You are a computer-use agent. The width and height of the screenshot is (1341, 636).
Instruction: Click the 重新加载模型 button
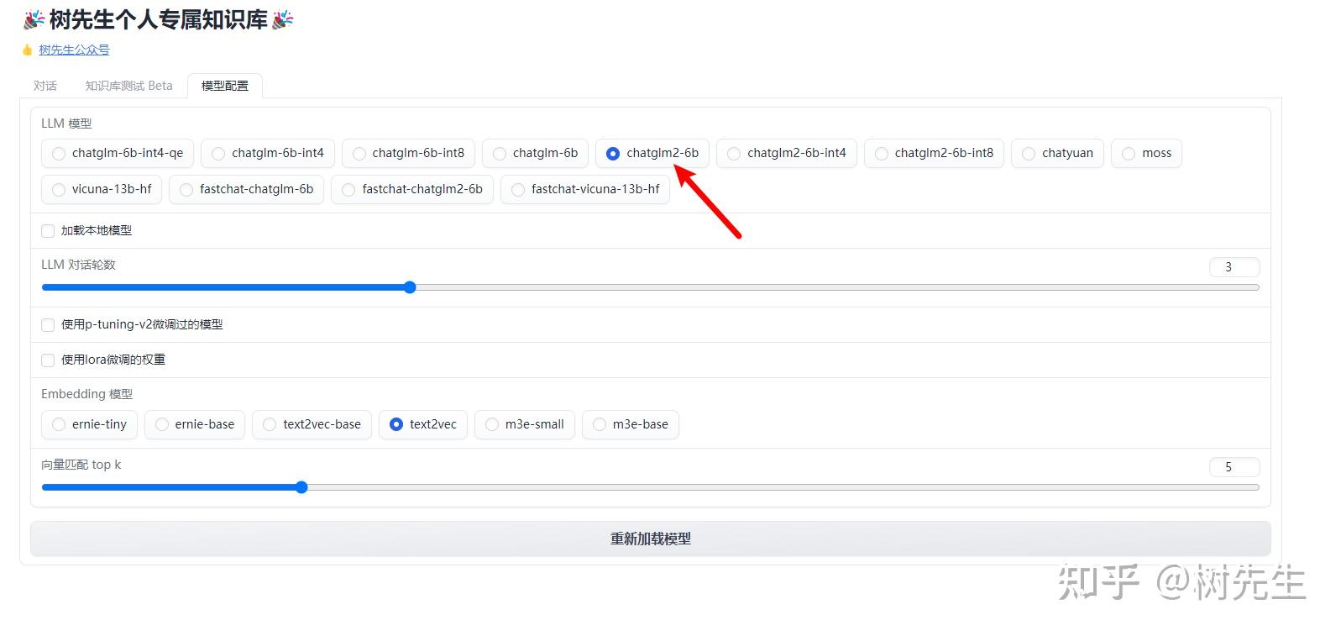click(x=651, y=539)
